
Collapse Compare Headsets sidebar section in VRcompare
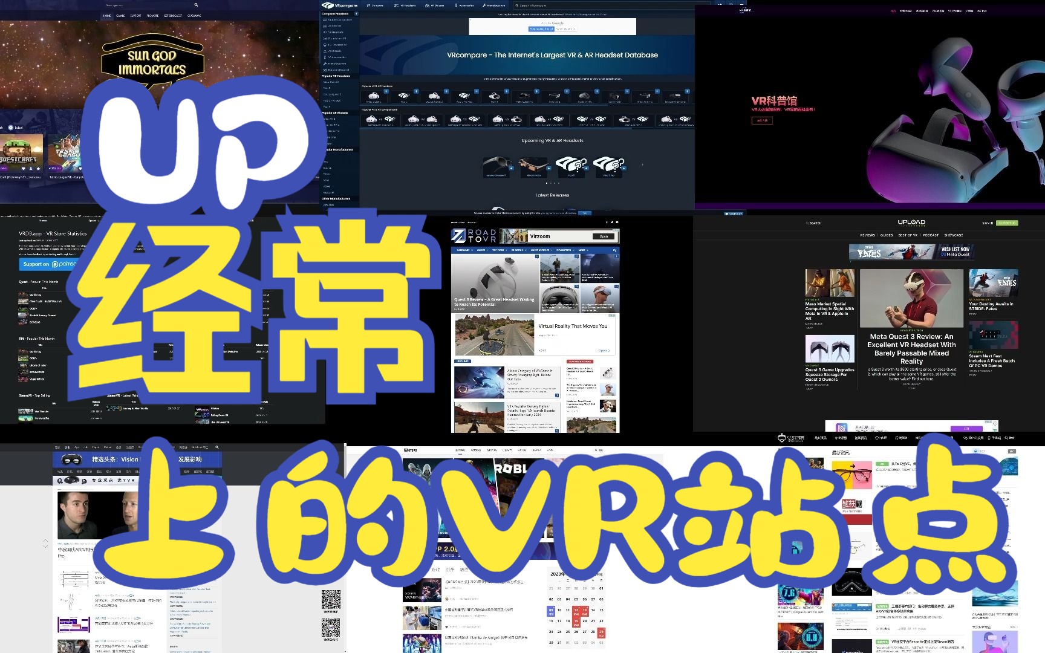coord(356,13)
